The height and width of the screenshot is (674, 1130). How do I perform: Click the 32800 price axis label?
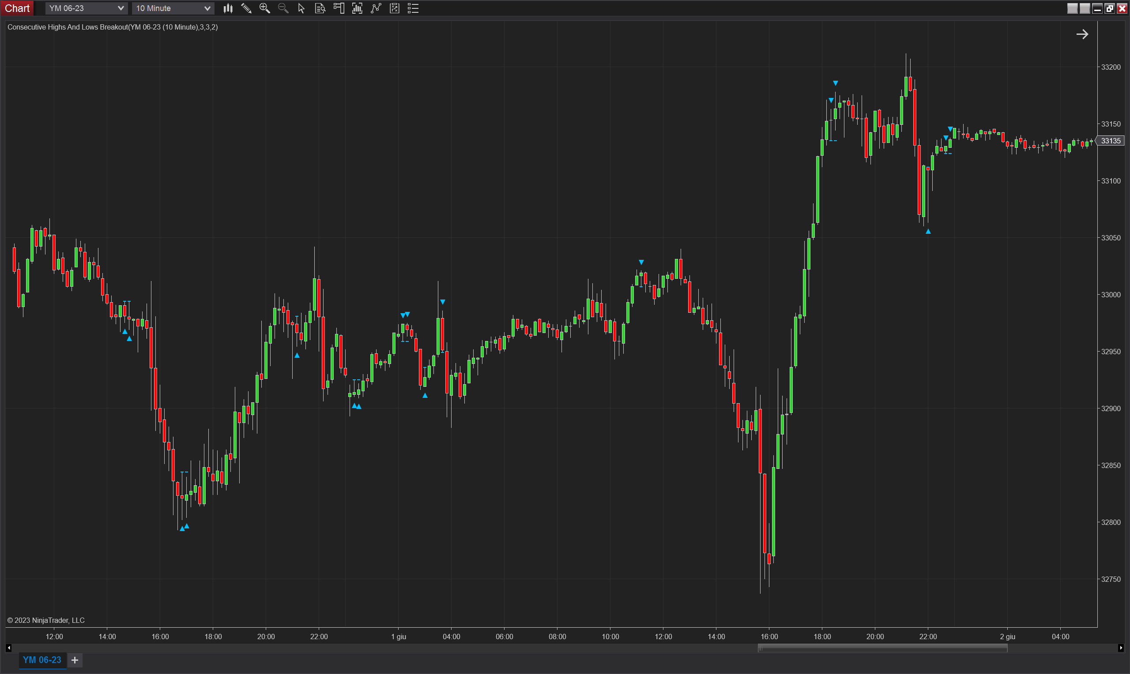coord(1111,522)
